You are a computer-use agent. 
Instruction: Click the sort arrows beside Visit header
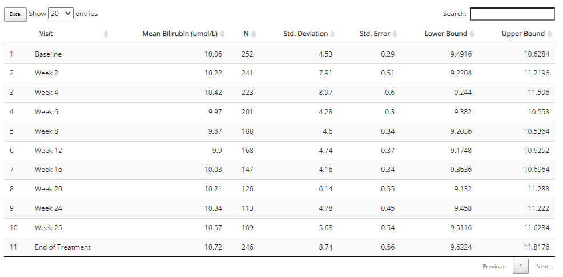106,34
